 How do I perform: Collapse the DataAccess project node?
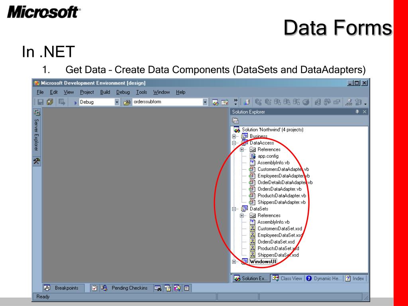(234, 143)
